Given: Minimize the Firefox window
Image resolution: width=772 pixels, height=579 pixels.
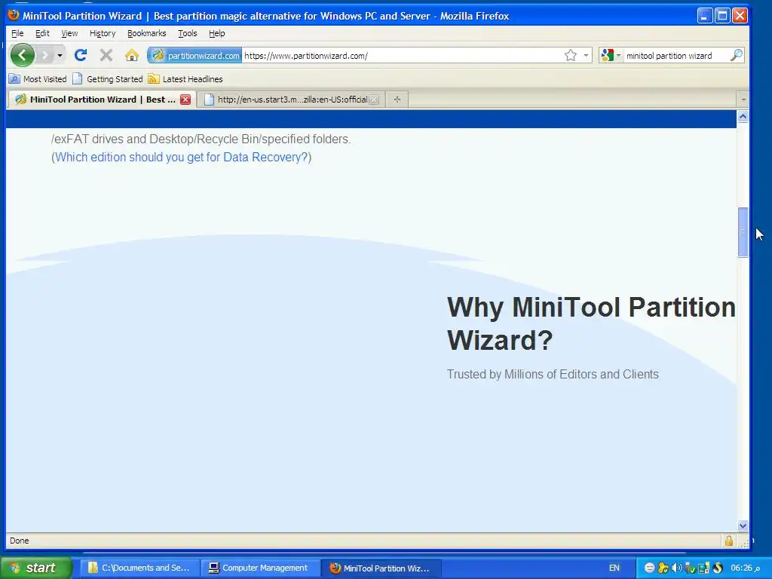Looking at the screenshot, I should coord(705,16).
